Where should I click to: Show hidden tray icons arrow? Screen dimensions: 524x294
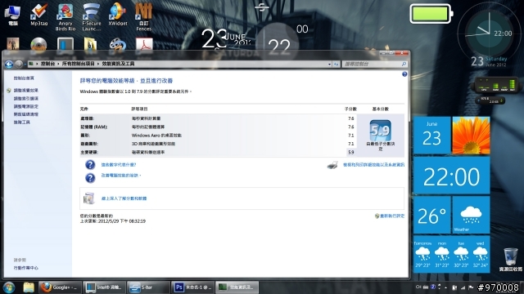click(x=445, y=287)
